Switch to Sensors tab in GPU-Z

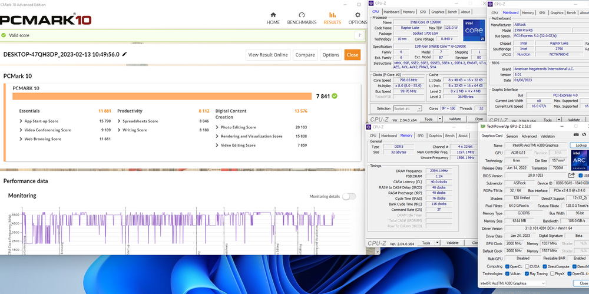[x=508, y=136]
